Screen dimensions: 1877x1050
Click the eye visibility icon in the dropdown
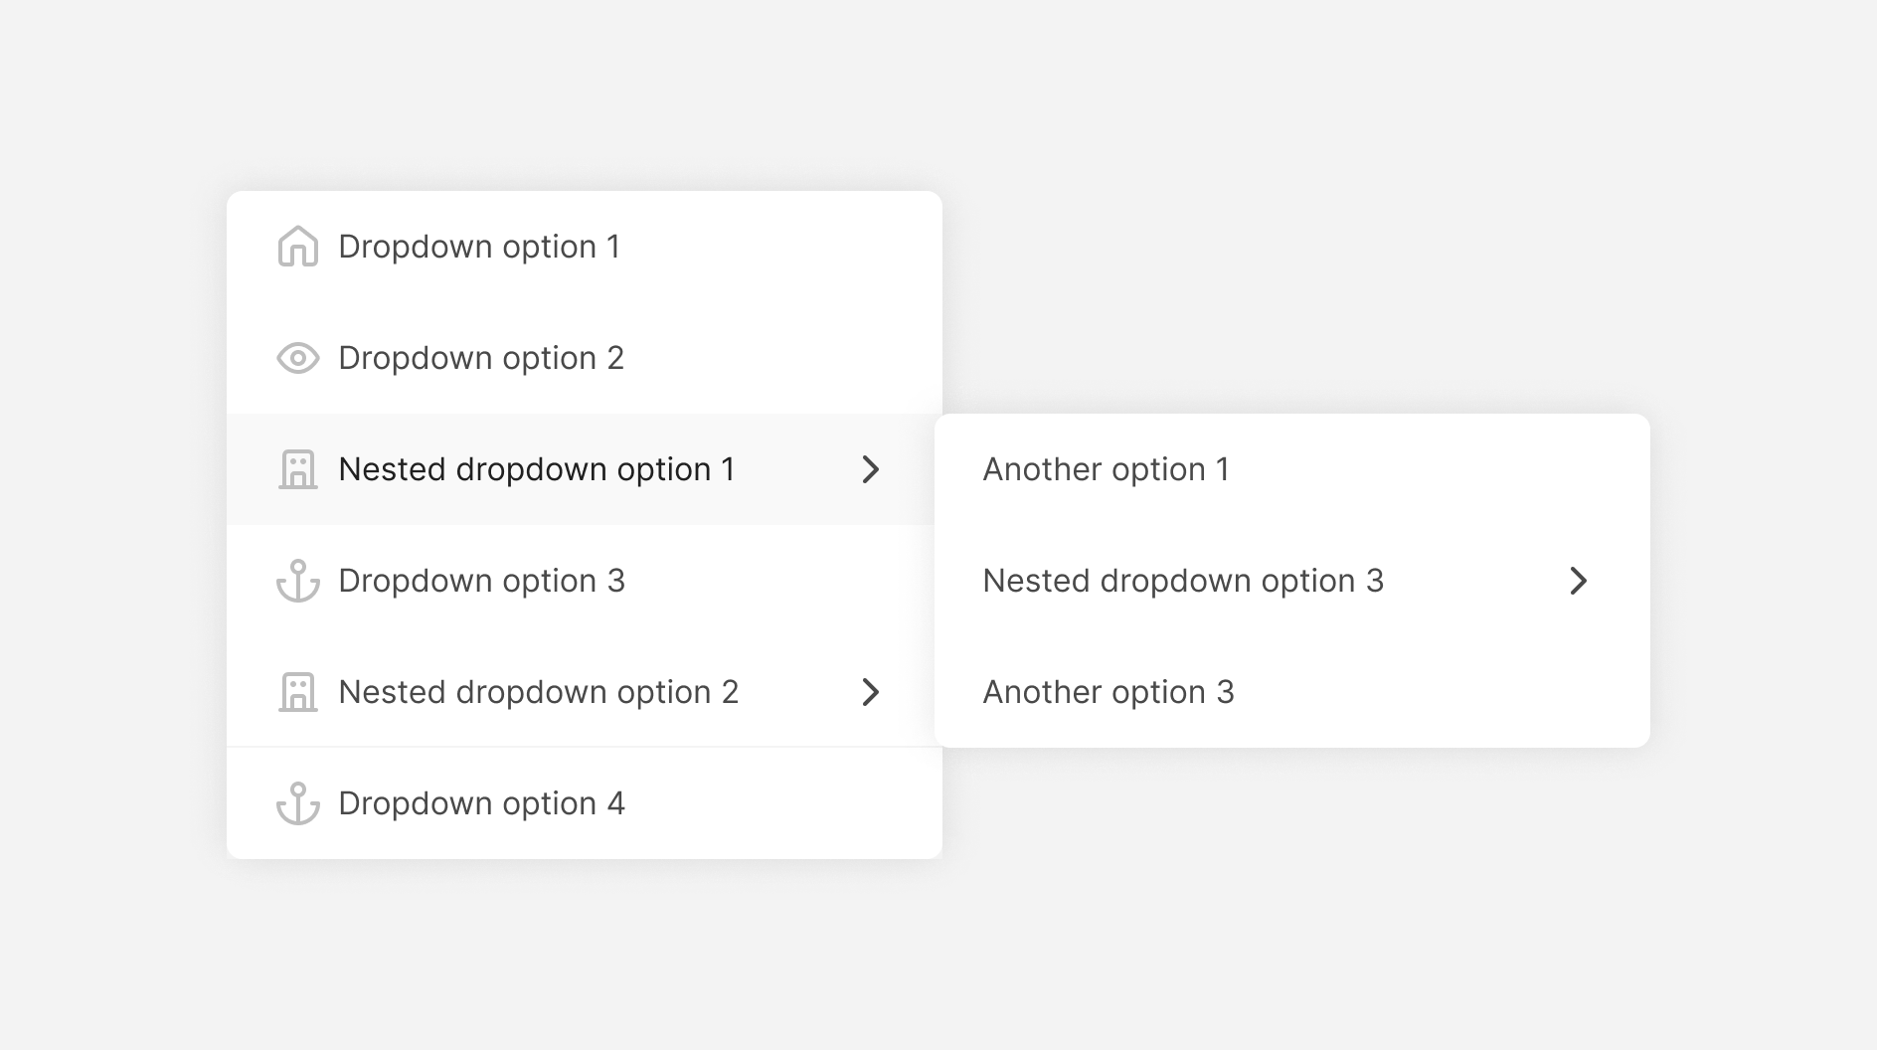[x=298, y=358]
